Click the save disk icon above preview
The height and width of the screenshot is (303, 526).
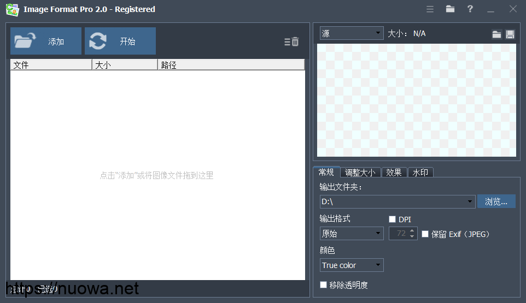(x=510, y=34)
